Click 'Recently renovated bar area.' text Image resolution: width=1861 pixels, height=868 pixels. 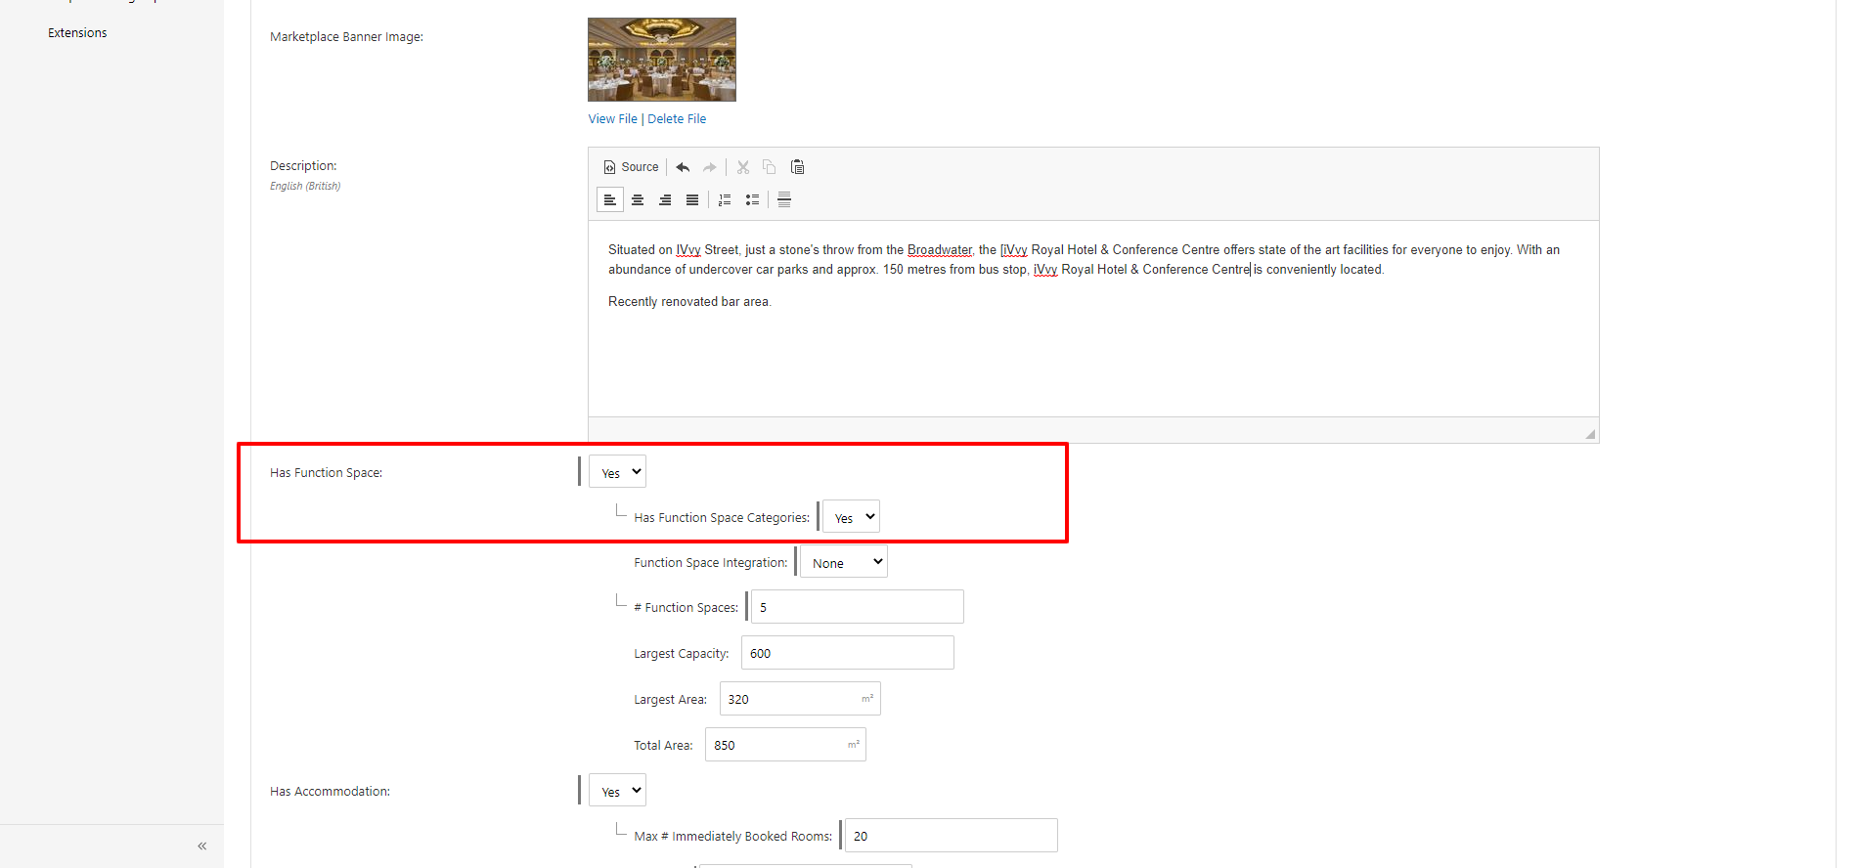689,302
